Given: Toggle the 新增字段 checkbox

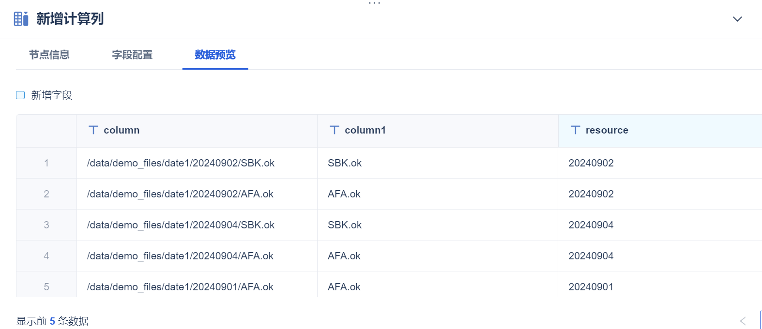Looking at the screenshot, I should pyautogui.click(x=20, y=95).
